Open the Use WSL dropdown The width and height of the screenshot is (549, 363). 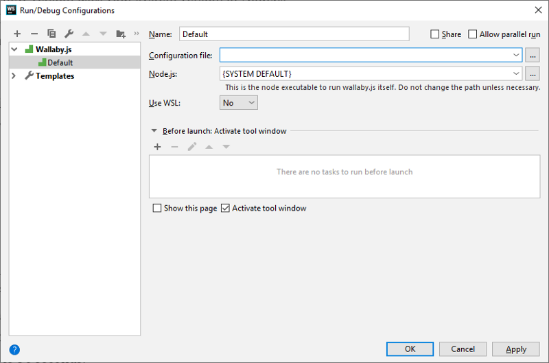238,103
